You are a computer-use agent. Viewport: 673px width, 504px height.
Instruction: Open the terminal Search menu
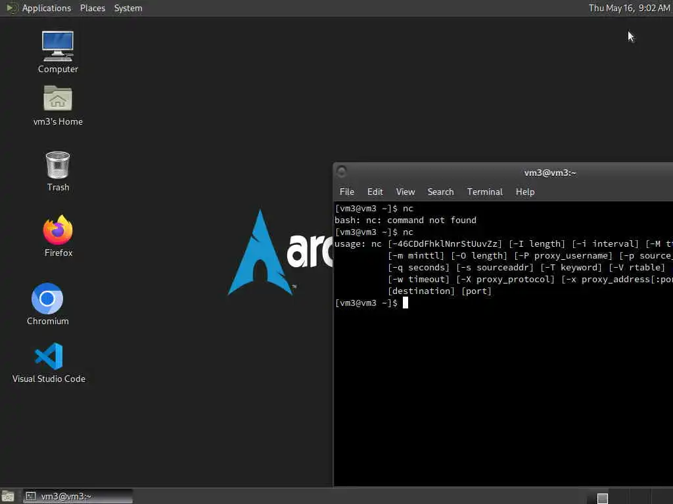coord(440,192)
